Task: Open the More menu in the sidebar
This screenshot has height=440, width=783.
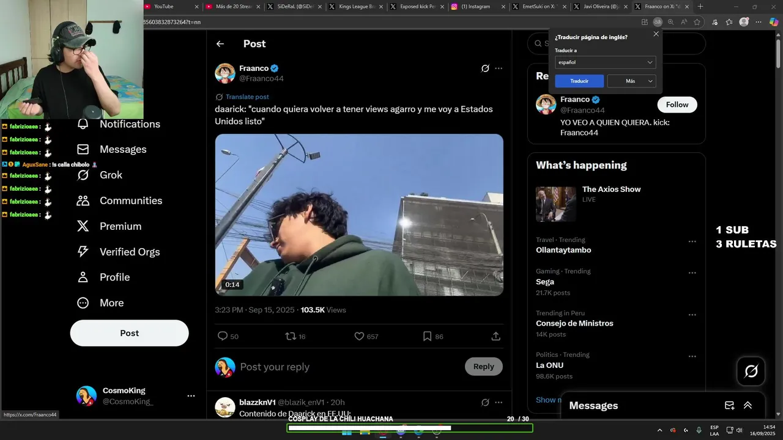Action: [100, 303]
